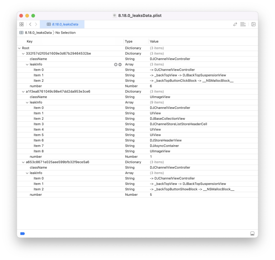275x260 pixels.
Task: Select the Item 7 key
Action: [x=38, y=146]
